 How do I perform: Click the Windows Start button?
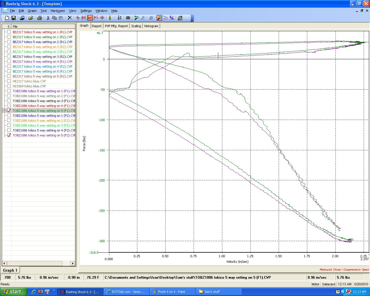coord(14,292)
